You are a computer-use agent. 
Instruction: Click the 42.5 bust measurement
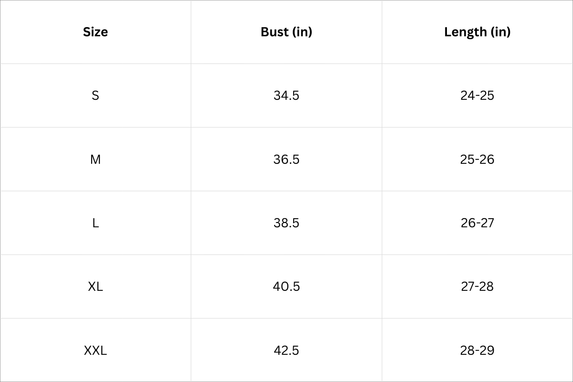click(x=286, y=350)
